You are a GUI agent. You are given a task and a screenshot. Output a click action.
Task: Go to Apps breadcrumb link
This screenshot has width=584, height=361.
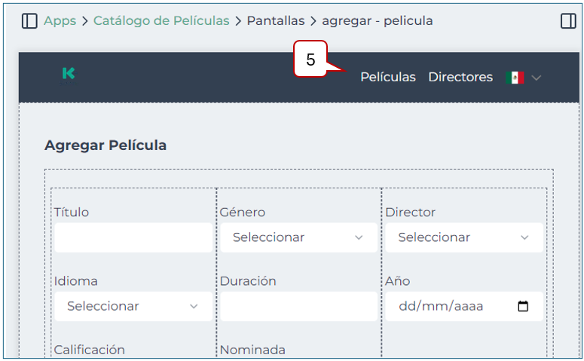pyautogui.click(x=60, y=21)
